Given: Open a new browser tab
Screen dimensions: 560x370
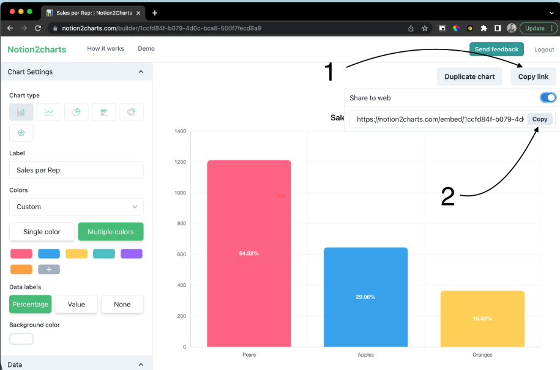Looking at the screenshot, I should [x=155, y=13].
